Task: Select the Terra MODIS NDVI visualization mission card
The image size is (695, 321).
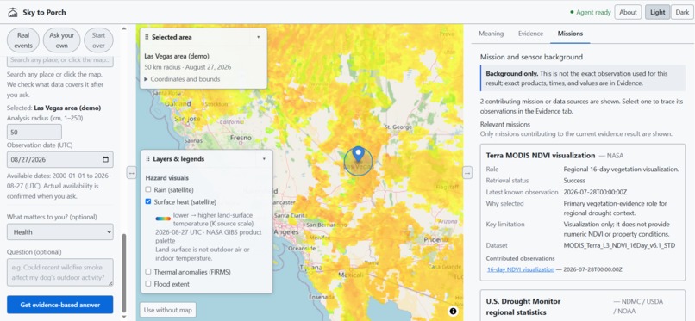Action: [x=582, y=213]
